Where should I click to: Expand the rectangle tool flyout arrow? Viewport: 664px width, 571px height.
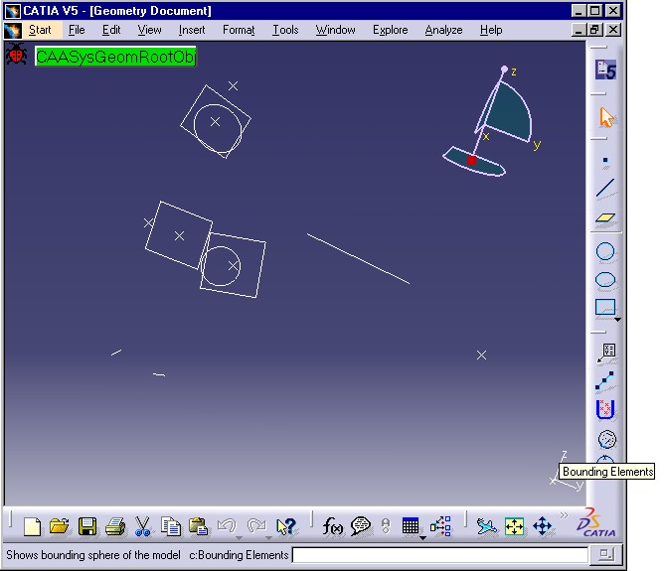[x=618, y=320]
